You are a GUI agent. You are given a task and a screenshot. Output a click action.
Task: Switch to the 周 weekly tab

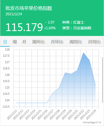14,42
